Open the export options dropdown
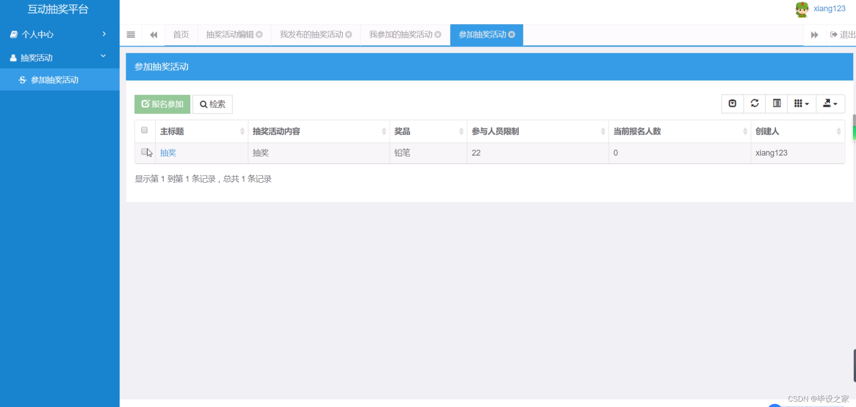Screen dimensions: 856x407 tap(830, 103)
